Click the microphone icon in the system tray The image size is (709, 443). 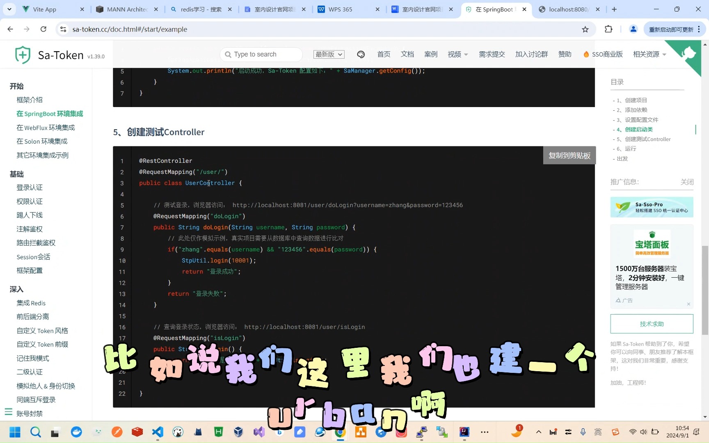[x=583, y=432]
